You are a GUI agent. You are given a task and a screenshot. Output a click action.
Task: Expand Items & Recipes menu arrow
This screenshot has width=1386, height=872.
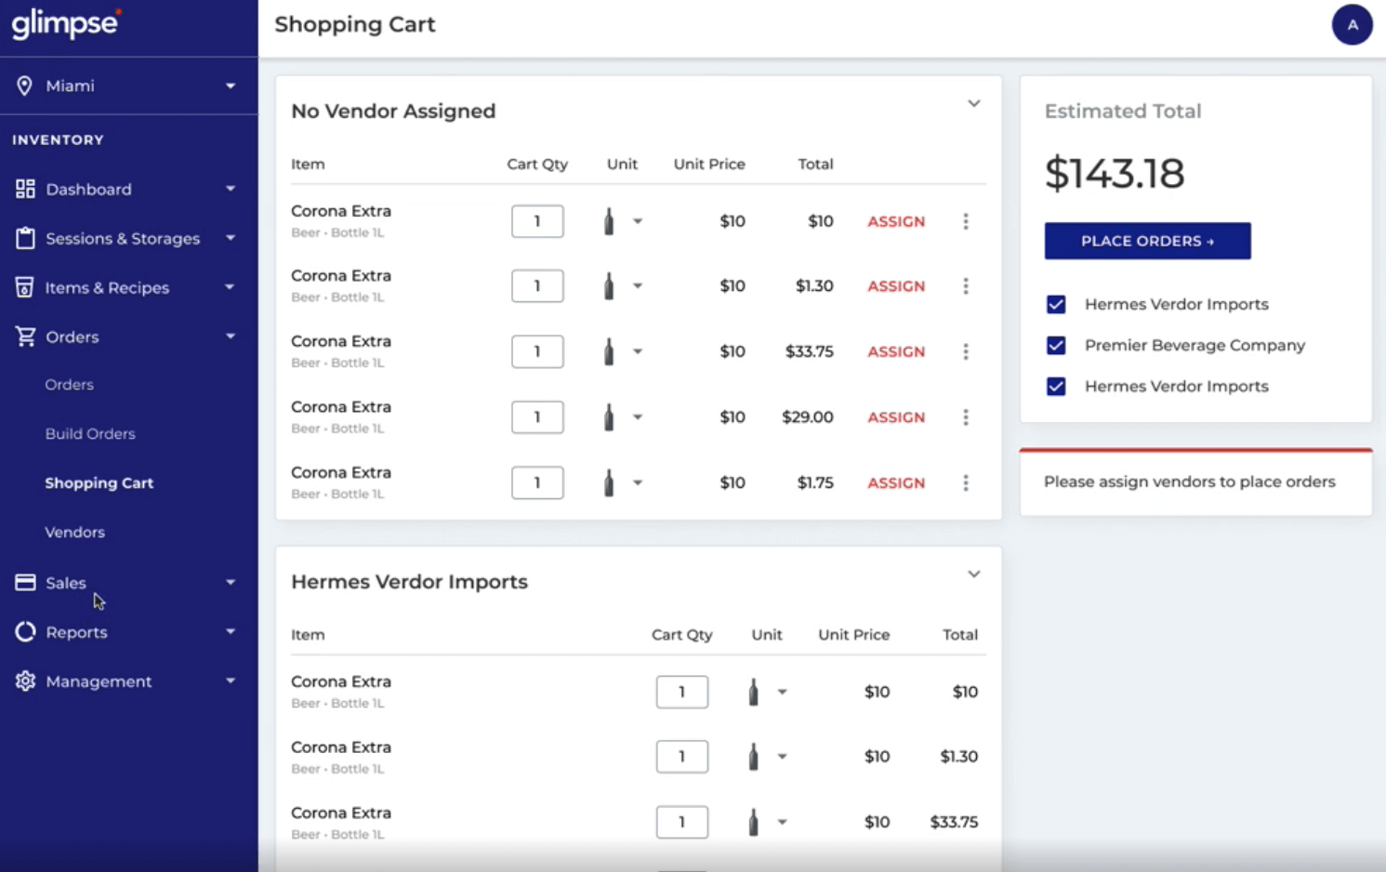(x=231, y=287)
